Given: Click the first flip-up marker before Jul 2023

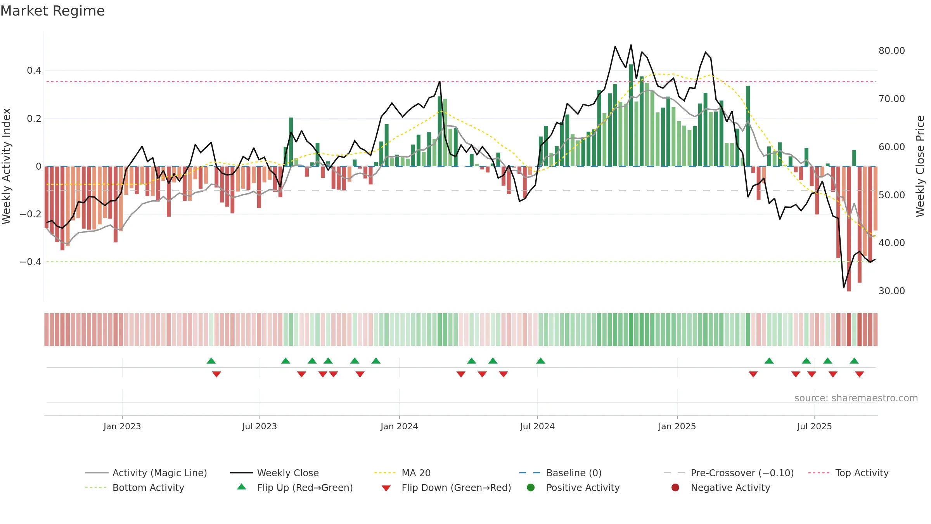Looking at the screenshot, I should click(211, 361).
